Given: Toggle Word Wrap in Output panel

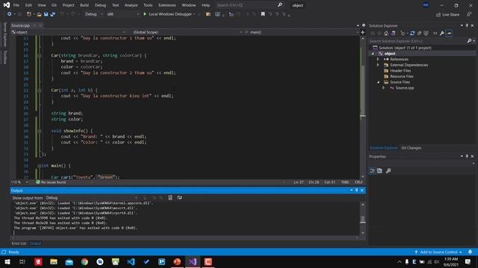Looking at the screenshot, I should click(x=179, y=198).
